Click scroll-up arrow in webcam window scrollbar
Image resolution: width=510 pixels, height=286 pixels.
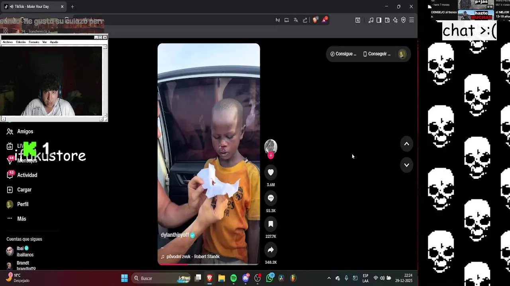pos(105,47)
